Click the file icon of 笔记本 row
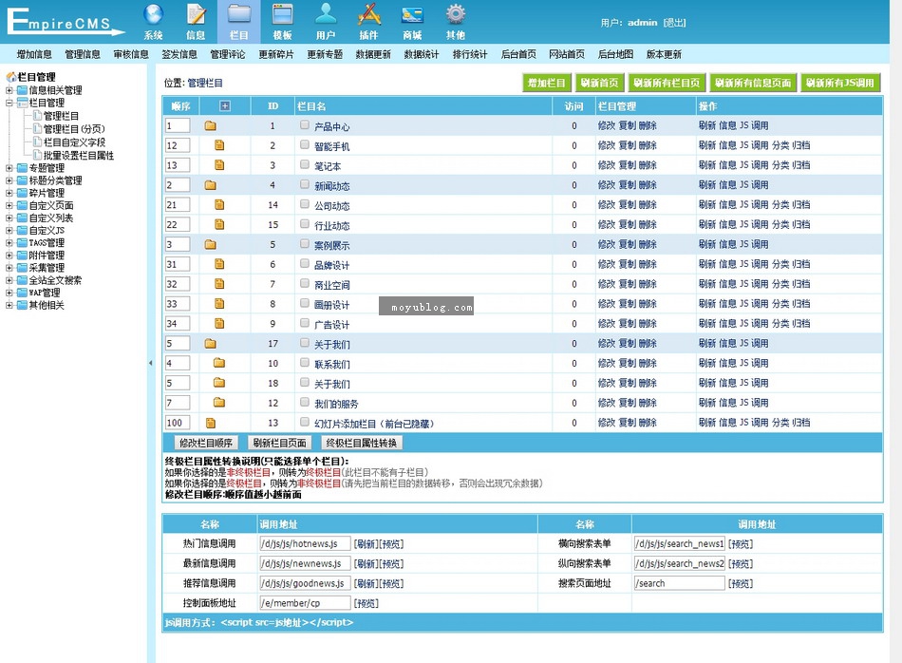 [219, 165]
